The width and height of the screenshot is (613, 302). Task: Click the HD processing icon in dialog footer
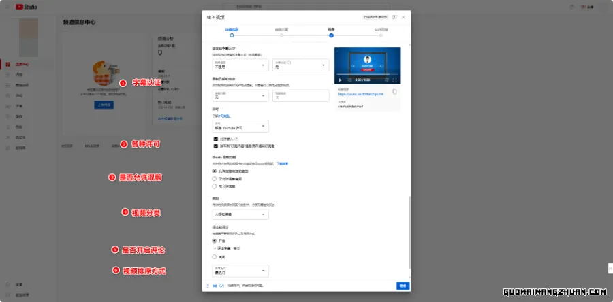tap(215, 286)
